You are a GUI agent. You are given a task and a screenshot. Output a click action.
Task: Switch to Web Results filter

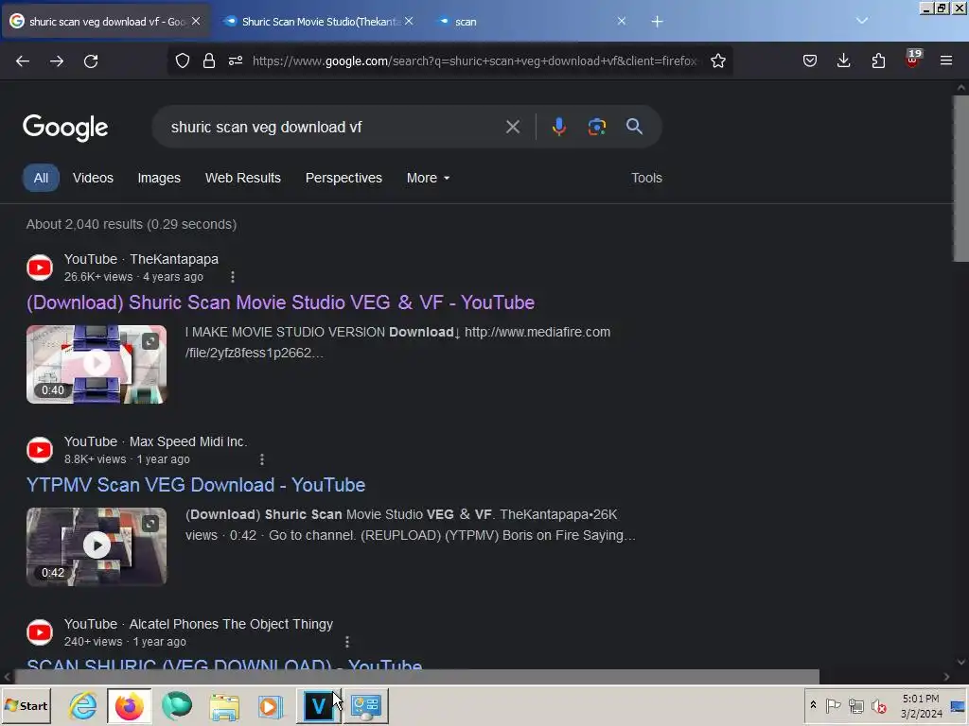click(243, 178)
